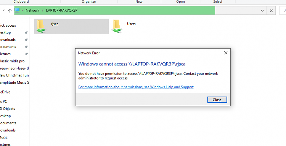Viewport: 286px width, 146px height.
Task: Click the Up one level arrow
Action: (10, 11)
